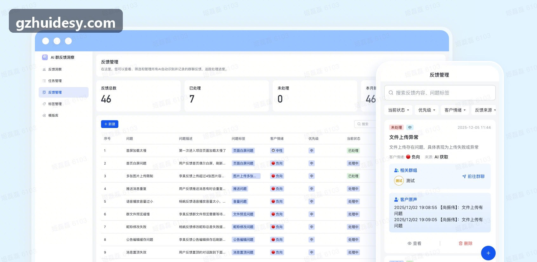Click the 昵称修改失败 table cell

(x=136, y=227)
